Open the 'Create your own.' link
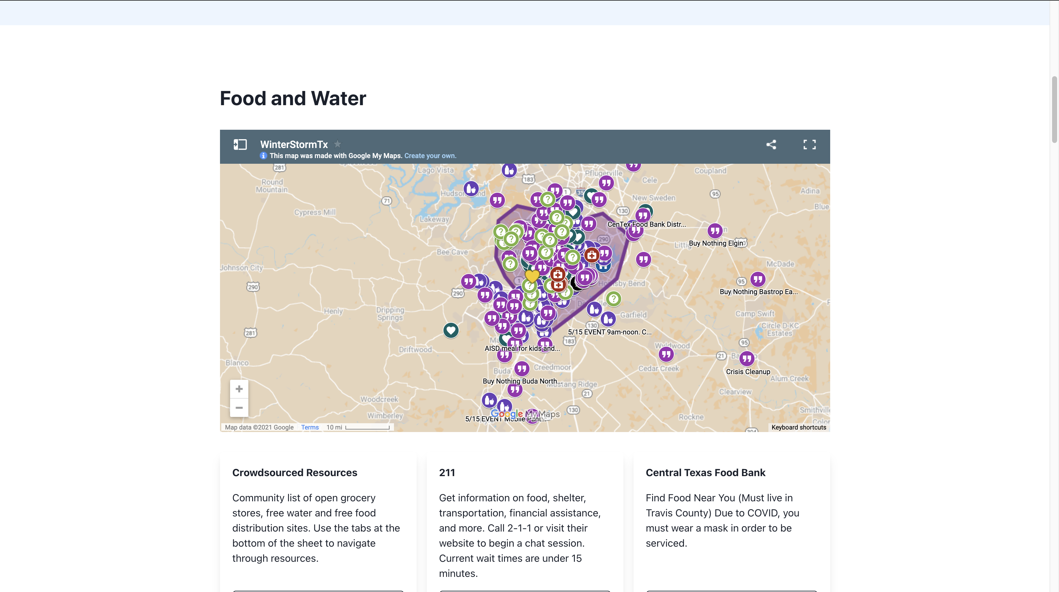The height and width of the screenshot is (592, 1059). click(x=430, y=156)
